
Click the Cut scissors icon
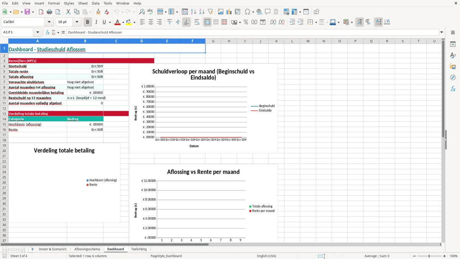point(68,12)
